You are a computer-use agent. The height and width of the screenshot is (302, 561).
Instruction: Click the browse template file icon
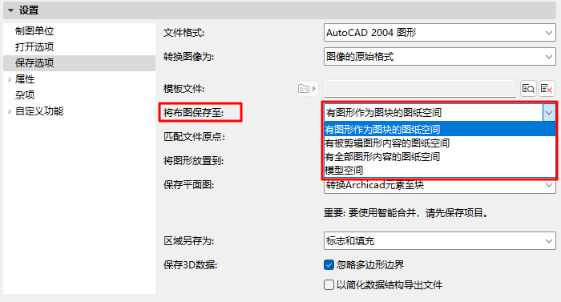click(528, 88)
